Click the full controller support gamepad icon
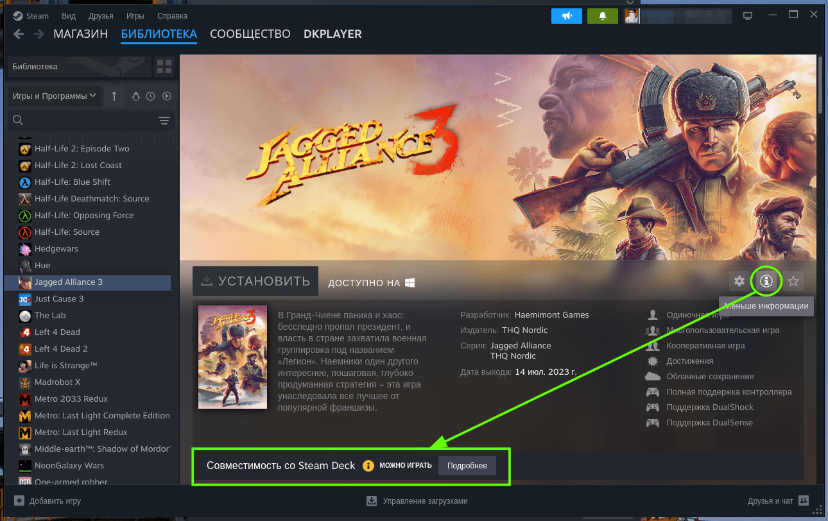Viewport: 828px width, 521px height. (x=653, y=392)
